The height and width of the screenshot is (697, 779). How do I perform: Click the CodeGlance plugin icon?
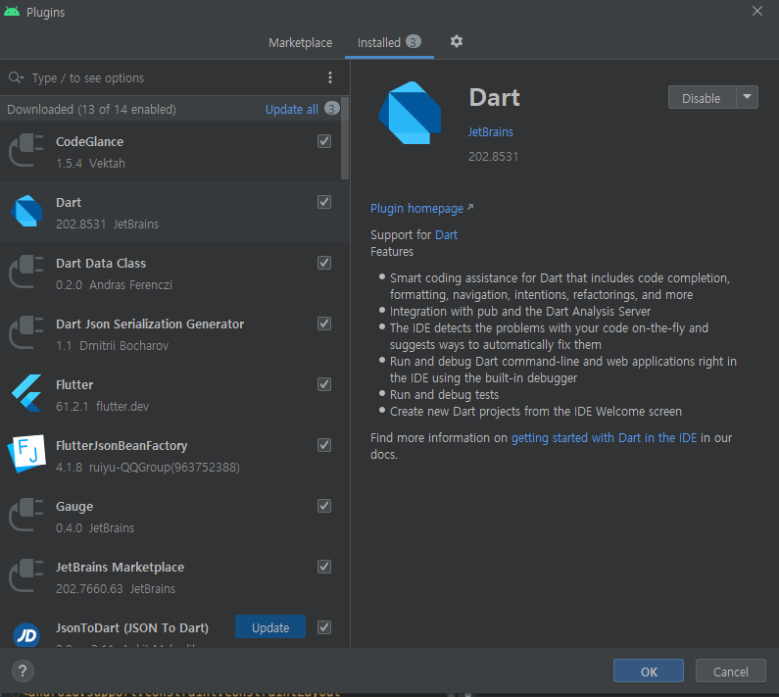click(x=26, y=151)
